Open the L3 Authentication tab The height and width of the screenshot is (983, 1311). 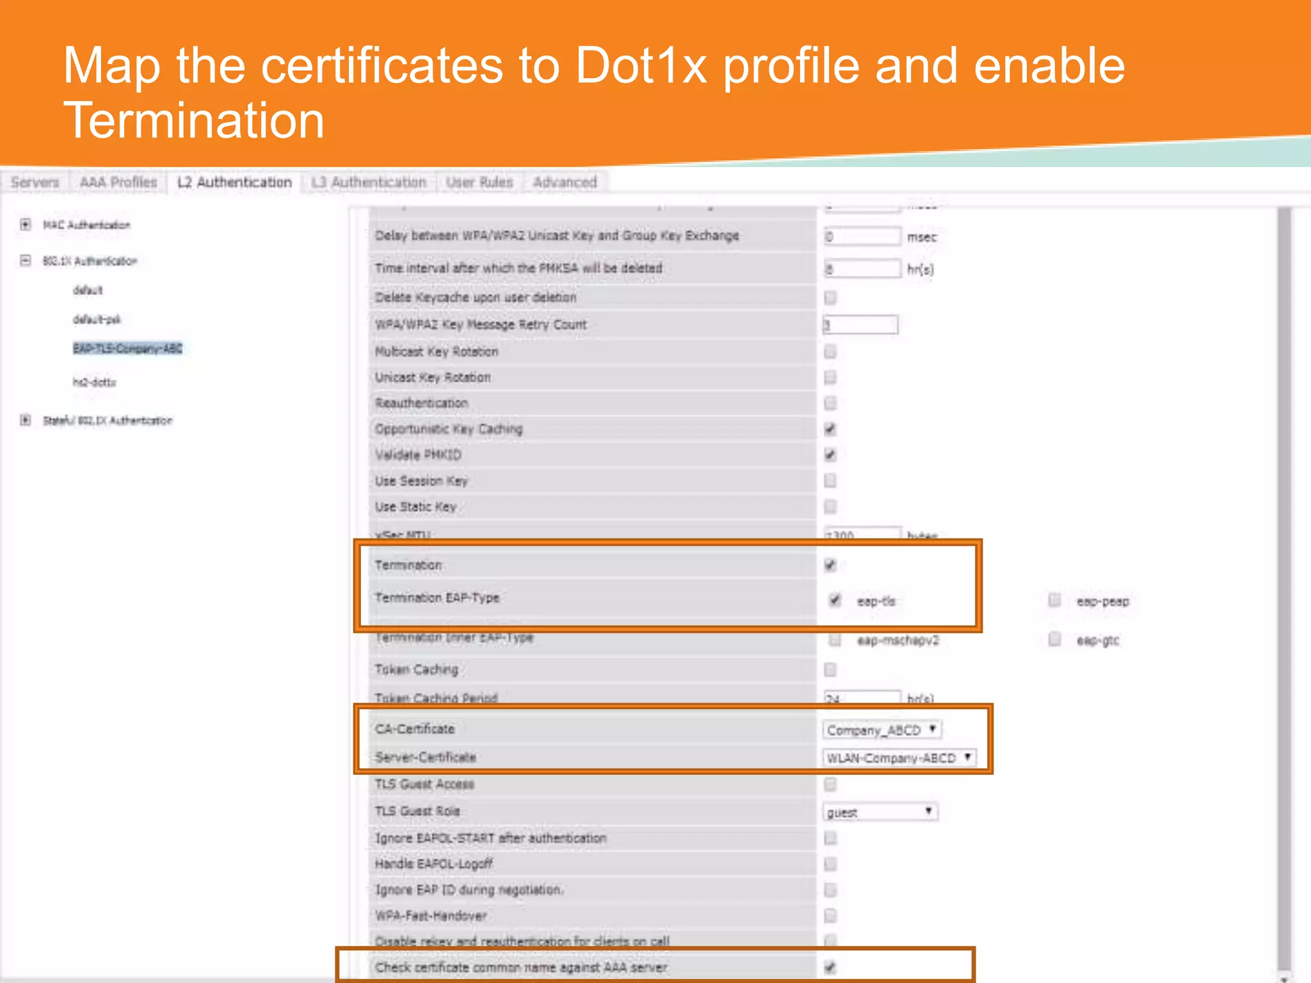[x=369, y=182]
